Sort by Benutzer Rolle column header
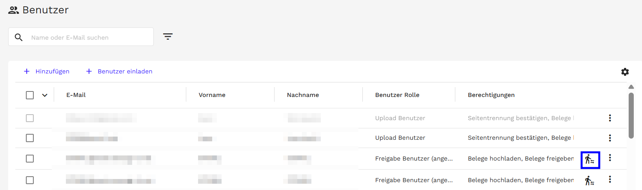 (x=397, y=95)
